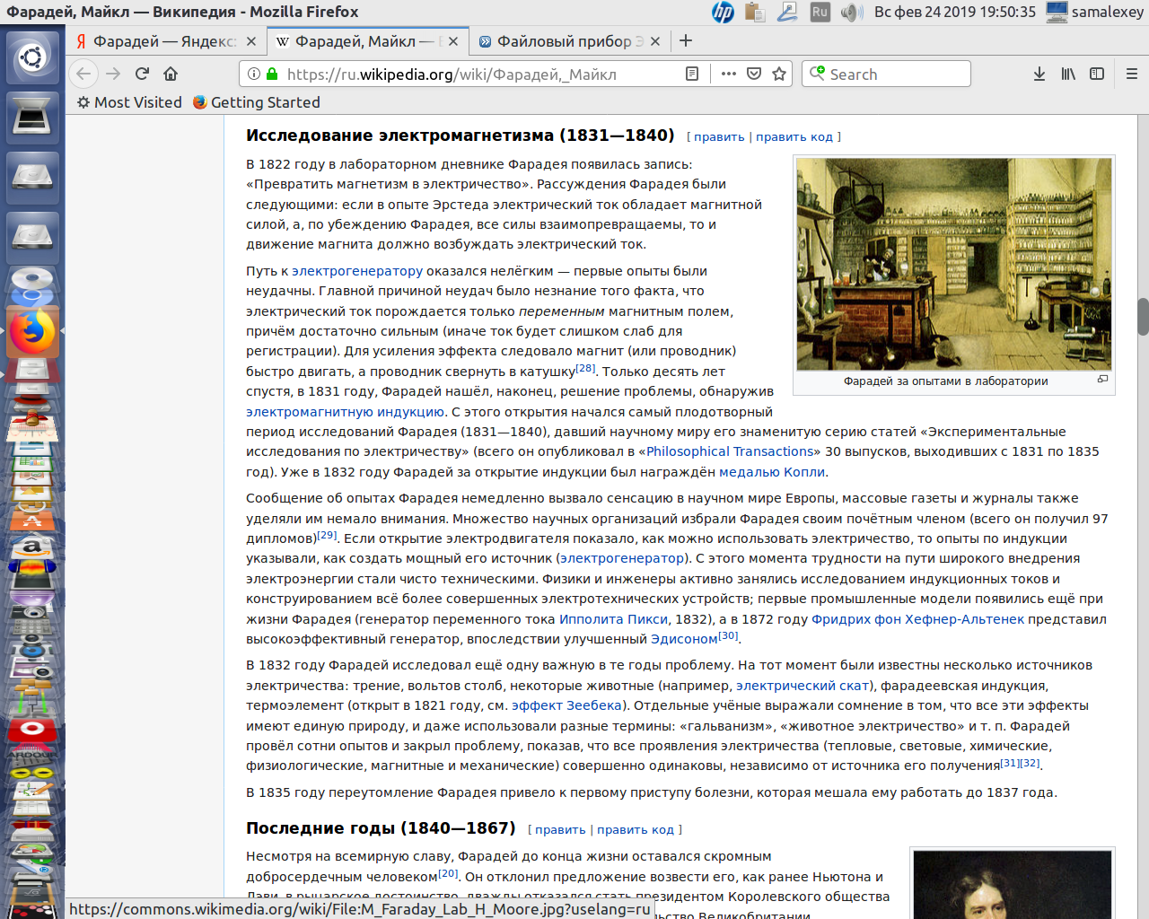
Task: Switch to the Фарадей — Яндекс tab
Action: 166,41
